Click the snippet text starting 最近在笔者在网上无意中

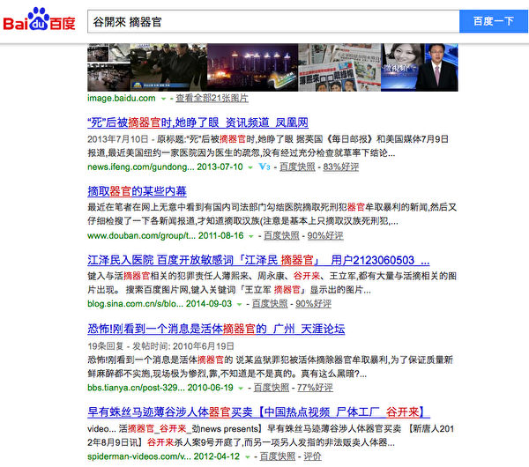(272, 214)
